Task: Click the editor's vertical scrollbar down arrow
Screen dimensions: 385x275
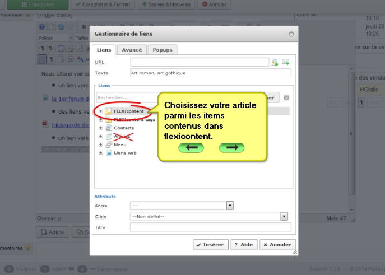Action: click(351, 209)
